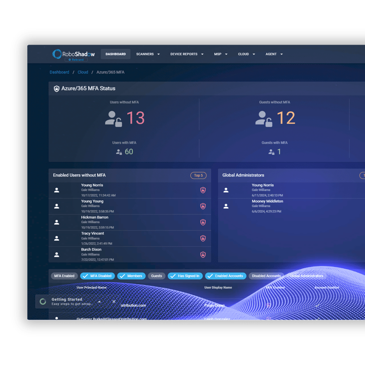Screen dimensions: 365x365
Task: Click the shield icon beside Burch Dixon
Action: (x=203, y=255)
